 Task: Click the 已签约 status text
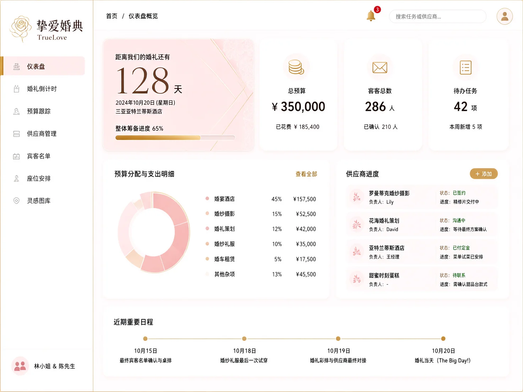point(459,193)
